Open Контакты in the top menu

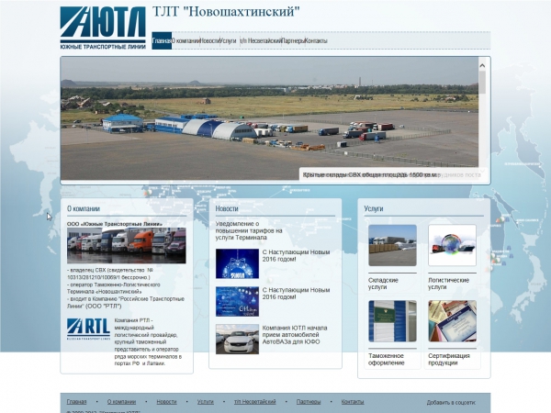(316, 40)
